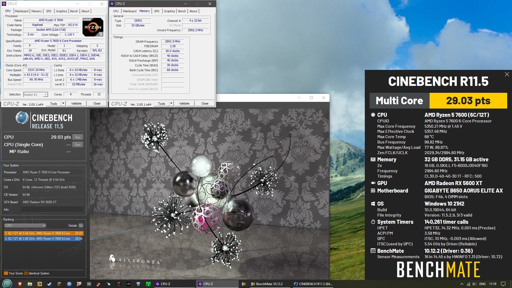Image resolution: width=512 pixels, height=288 pixels.
Task: Open Mainboard tab in left CPU-Z
Action: pos(22,11)
